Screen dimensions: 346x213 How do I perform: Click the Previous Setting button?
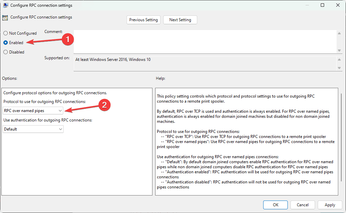143,20
